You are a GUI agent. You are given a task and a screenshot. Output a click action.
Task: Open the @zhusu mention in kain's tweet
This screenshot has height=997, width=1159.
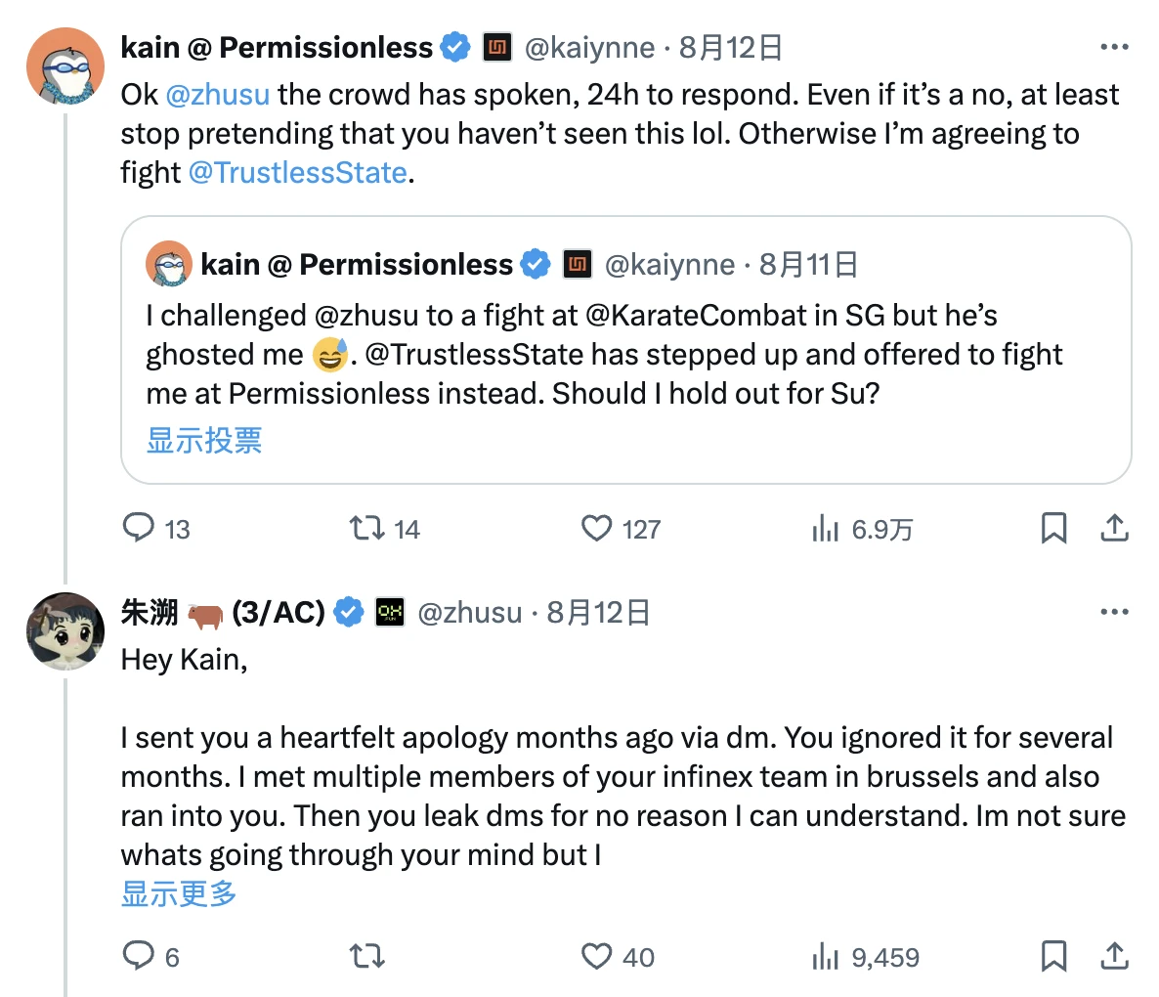point(217,95)
